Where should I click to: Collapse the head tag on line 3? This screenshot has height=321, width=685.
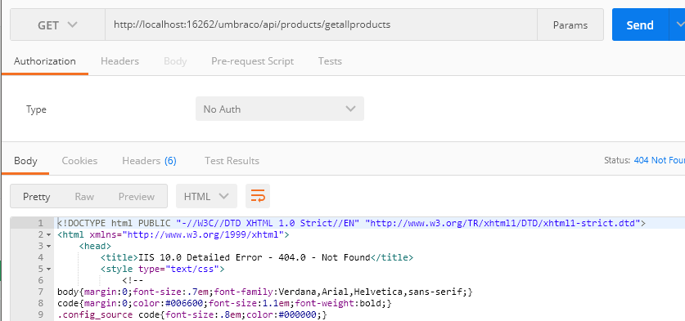(x=48, y=247)
